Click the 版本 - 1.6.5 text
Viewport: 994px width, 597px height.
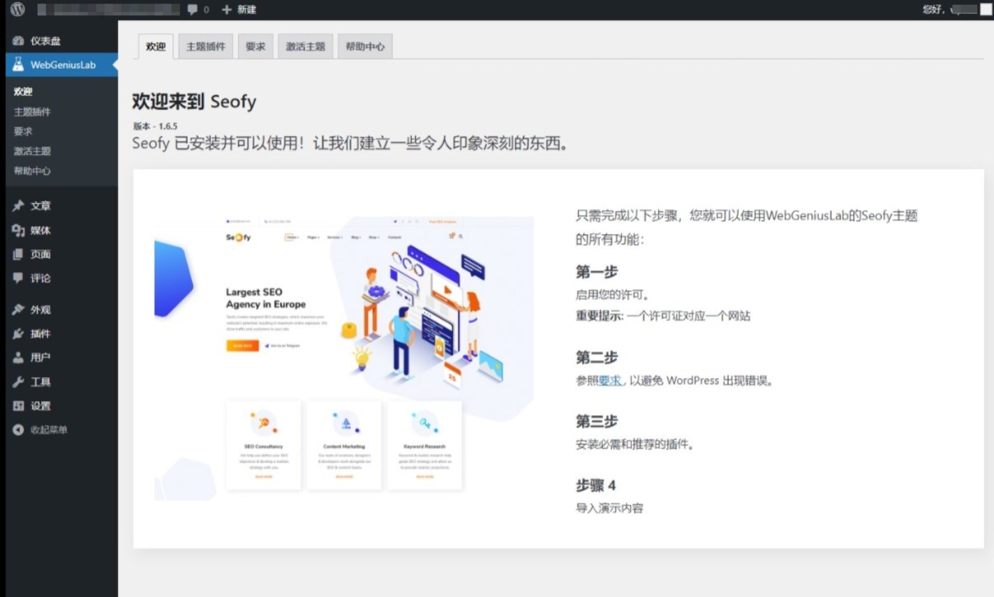(155, 126)
